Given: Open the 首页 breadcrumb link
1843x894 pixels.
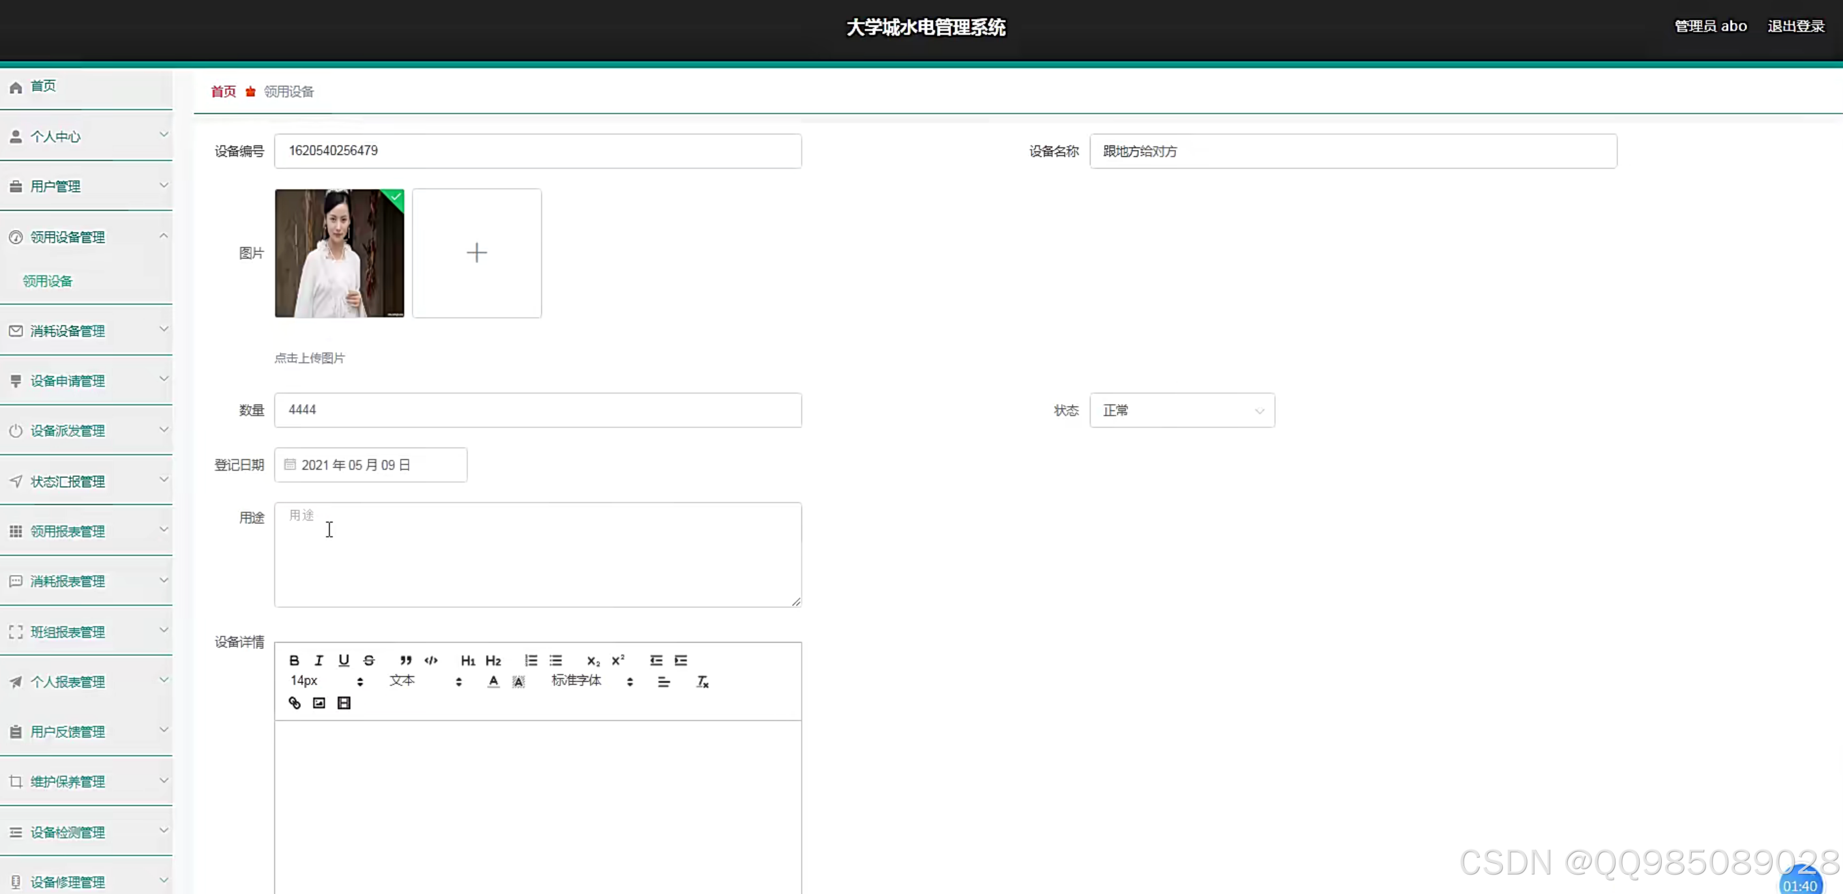Looking at the screenshot, I should pyautogui.click(x=222, y=91).
